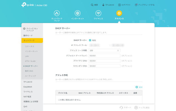This screenshot has width=176, height=111.
Task: Click the アップグレードする text link
Action: (146, 5)
